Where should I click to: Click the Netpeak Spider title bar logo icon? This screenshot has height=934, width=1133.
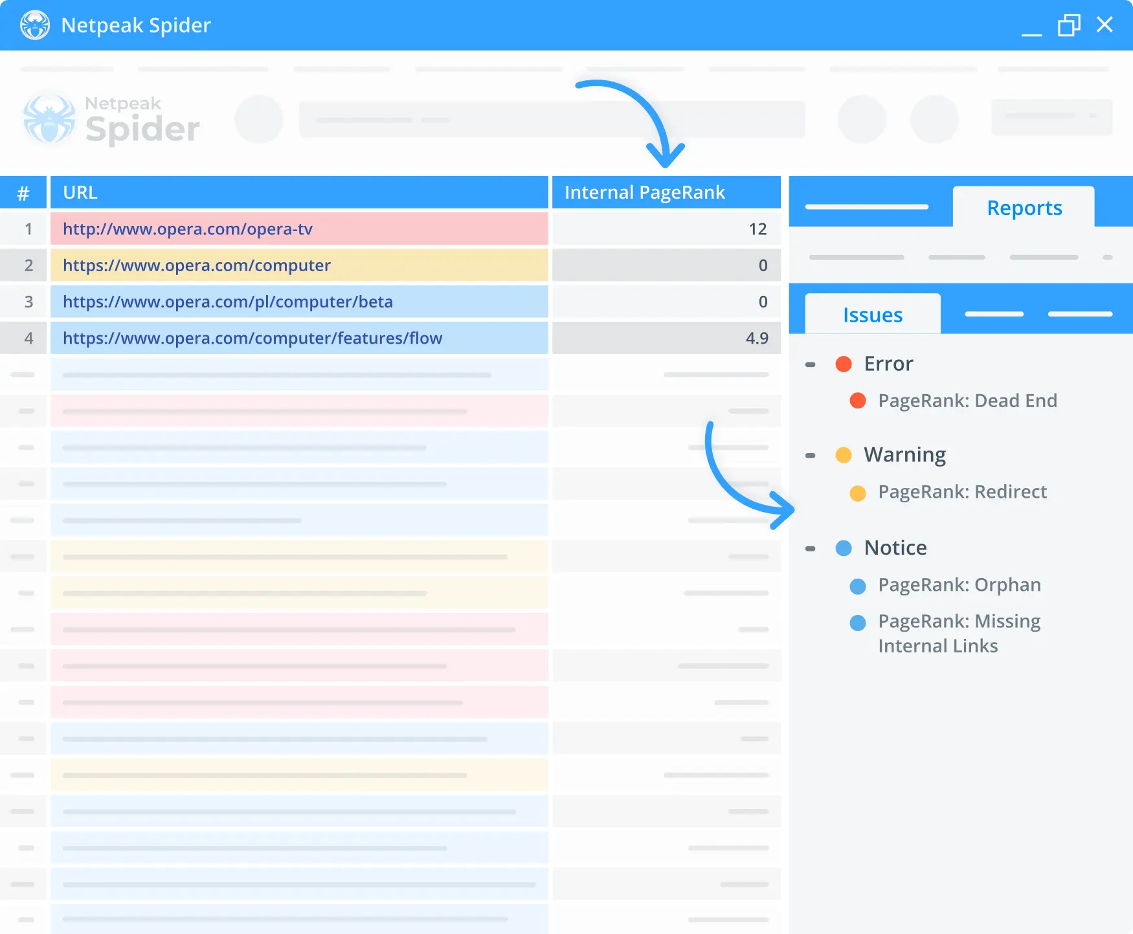click(x=35, y=25)
